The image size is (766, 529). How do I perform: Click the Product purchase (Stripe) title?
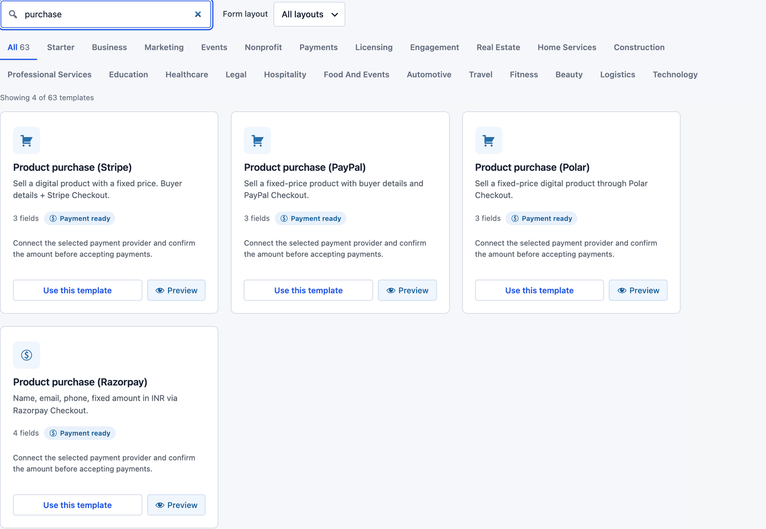[x=72, y=168]
